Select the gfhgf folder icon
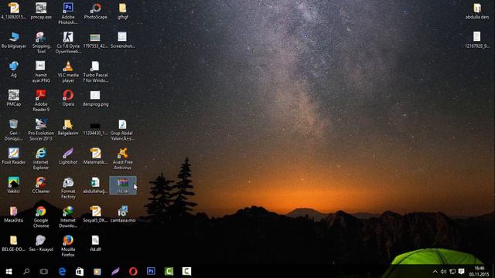 pyautogui.click(x=122, y=11)
